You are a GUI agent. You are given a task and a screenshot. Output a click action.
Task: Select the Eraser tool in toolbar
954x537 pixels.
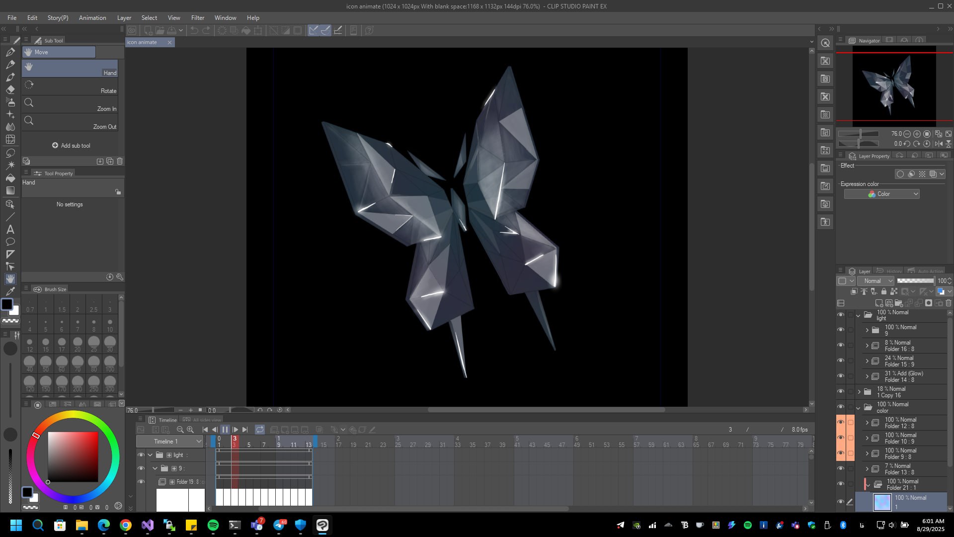10,90
